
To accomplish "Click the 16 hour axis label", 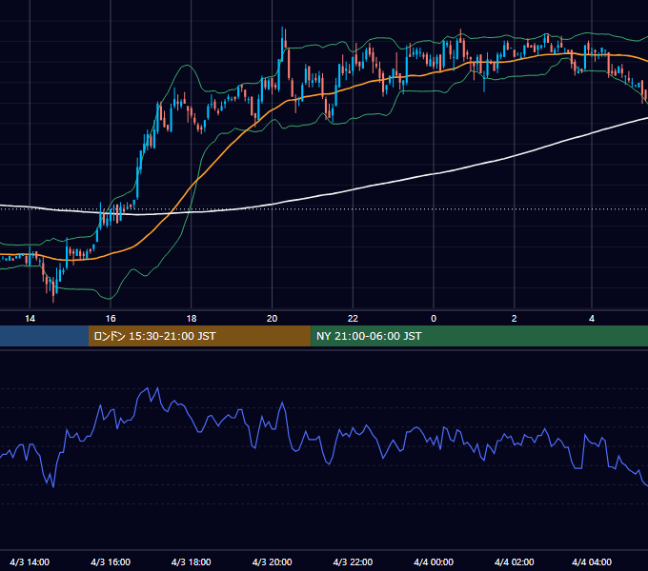I will click(111, 319).
